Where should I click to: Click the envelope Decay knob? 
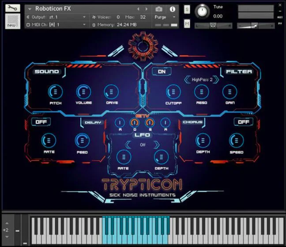coord(135,123)
